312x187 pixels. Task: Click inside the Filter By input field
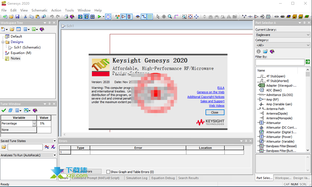click(x=280, y=62)
